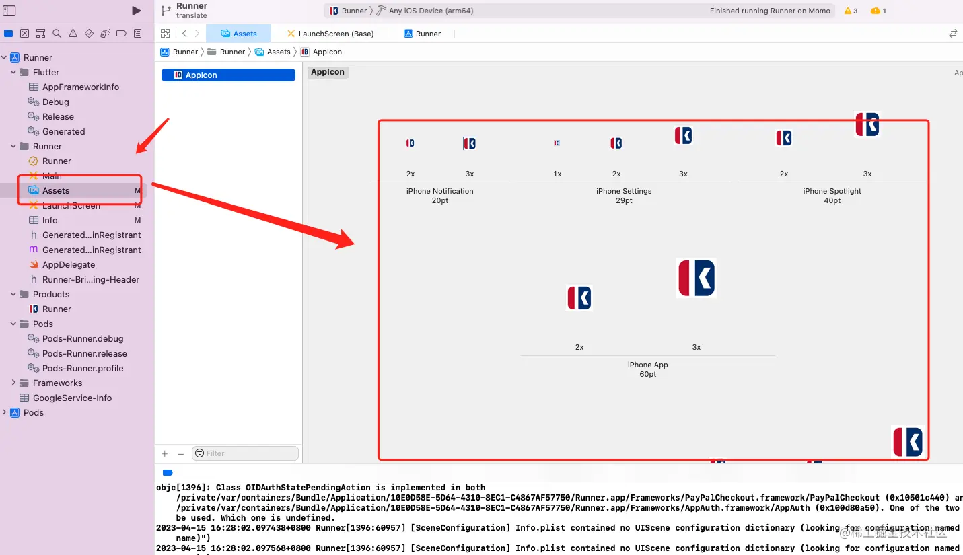Click the Runner translate branch title
Screen dimensions: 963x555
coord(192,11)
